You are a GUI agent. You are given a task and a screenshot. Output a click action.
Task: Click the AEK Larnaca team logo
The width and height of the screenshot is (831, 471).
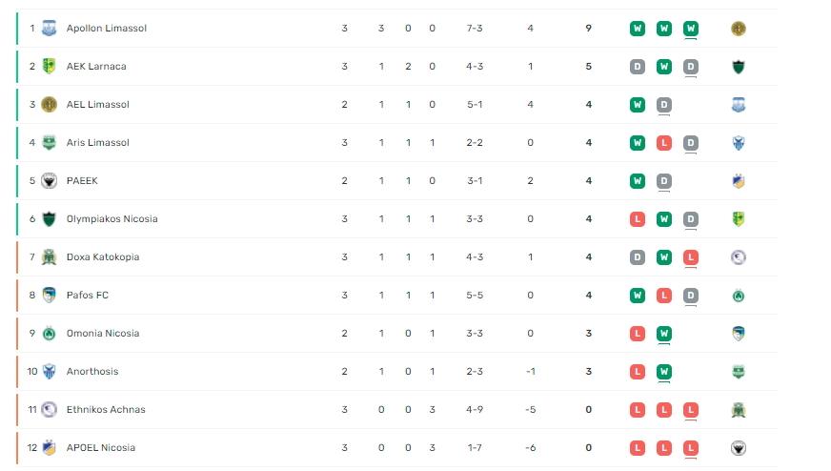pos(49,67)
